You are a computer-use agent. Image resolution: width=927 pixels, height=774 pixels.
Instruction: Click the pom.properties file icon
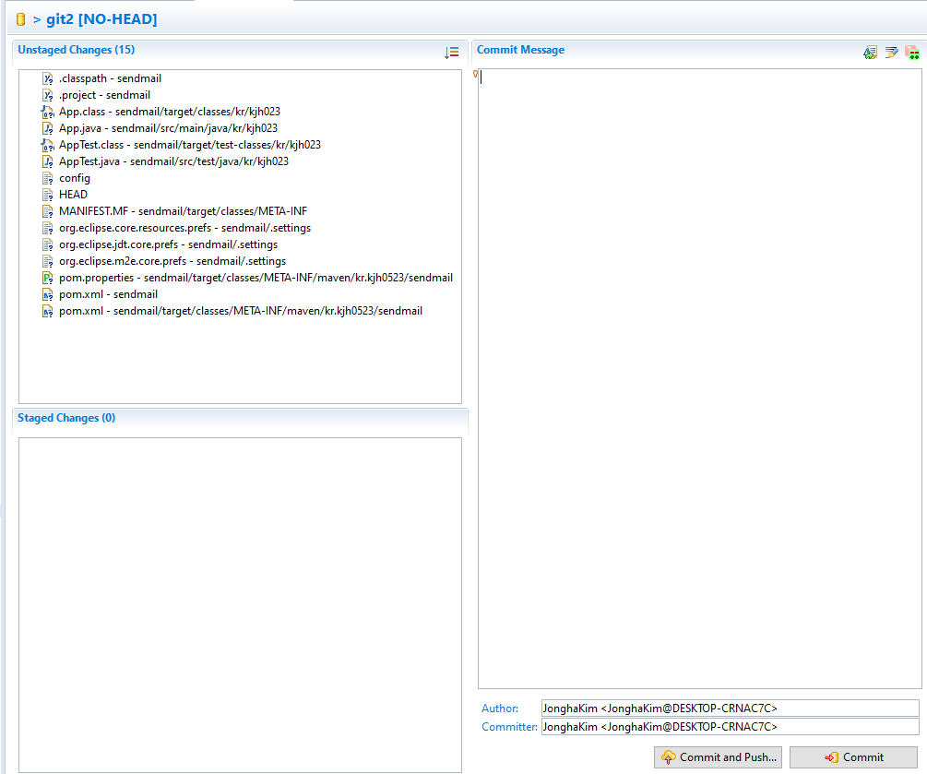48,278
